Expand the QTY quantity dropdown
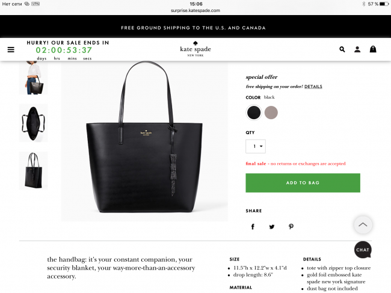Viewport: 391px width, 293px height. click(256, 146)
